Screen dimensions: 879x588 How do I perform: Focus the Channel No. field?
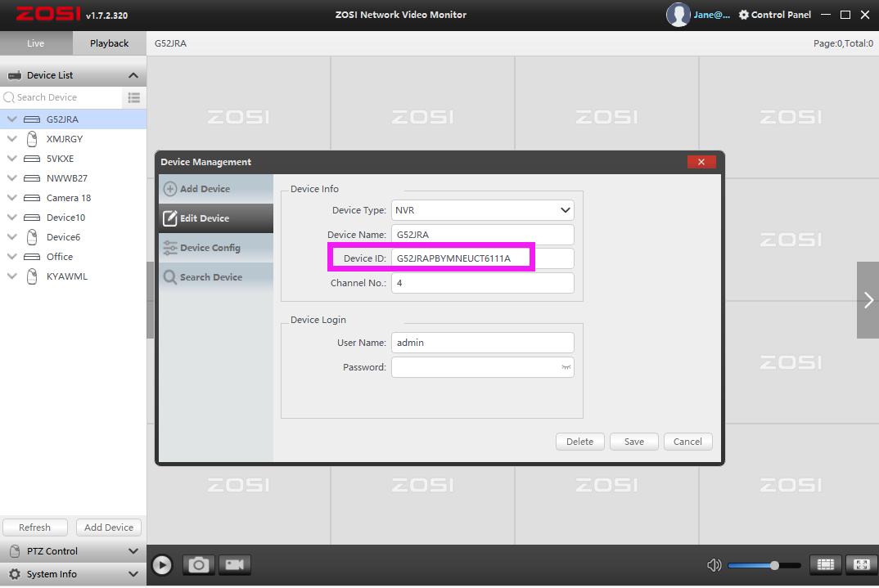483,283
